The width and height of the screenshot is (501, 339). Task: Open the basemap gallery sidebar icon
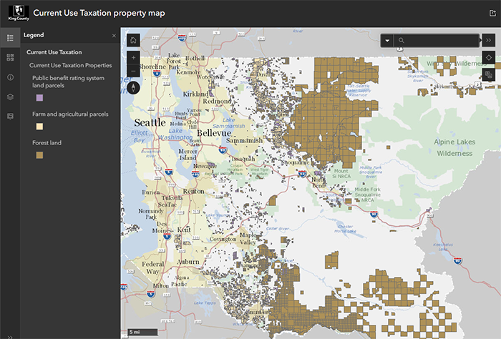(10, 57)
